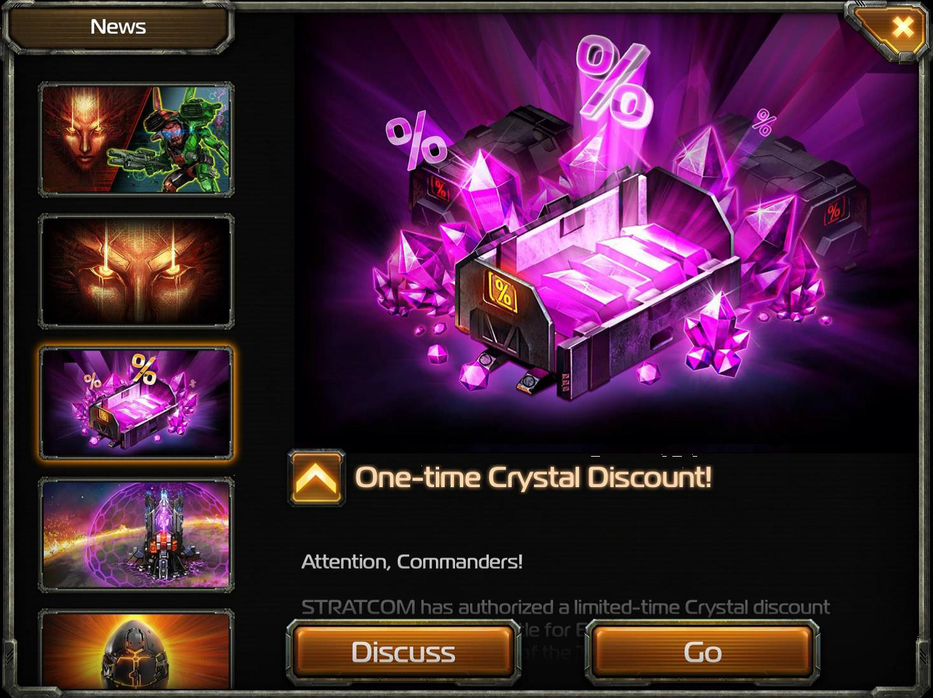The image size is (933, 698).
Task: Click the open crystal crate in the banner
Action: click(x=597, y=279)
